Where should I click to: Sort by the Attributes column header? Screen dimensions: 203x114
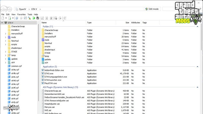click(x=136, y=23)
